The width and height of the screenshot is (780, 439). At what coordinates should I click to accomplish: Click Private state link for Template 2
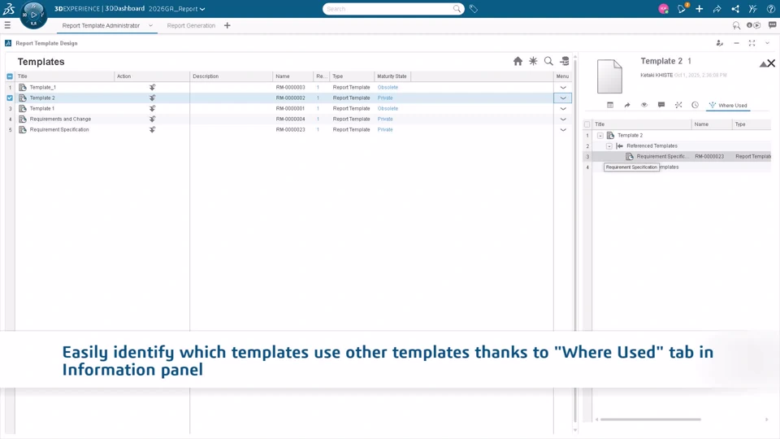(x=385, y=98)
